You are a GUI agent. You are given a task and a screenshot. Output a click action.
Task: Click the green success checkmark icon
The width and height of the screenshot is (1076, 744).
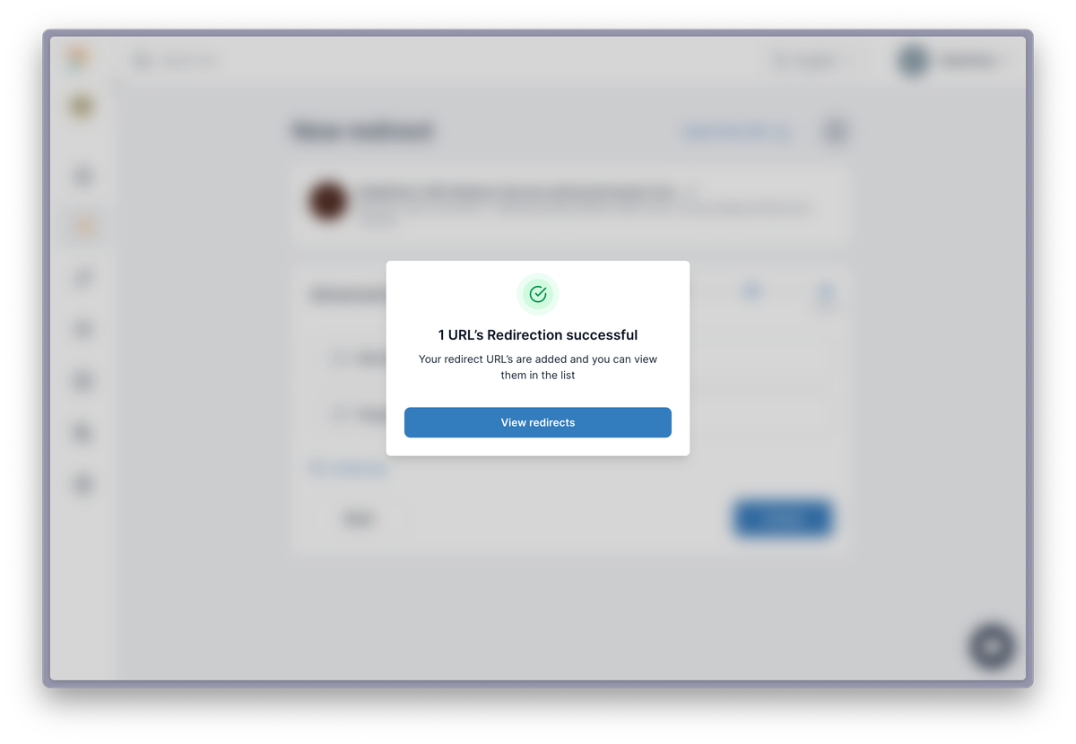tap(538, 294)
